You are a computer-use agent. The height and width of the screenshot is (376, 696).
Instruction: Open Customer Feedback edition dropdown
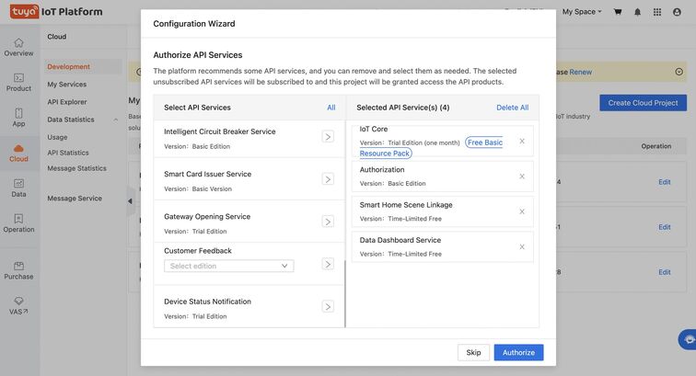point(229,266)
